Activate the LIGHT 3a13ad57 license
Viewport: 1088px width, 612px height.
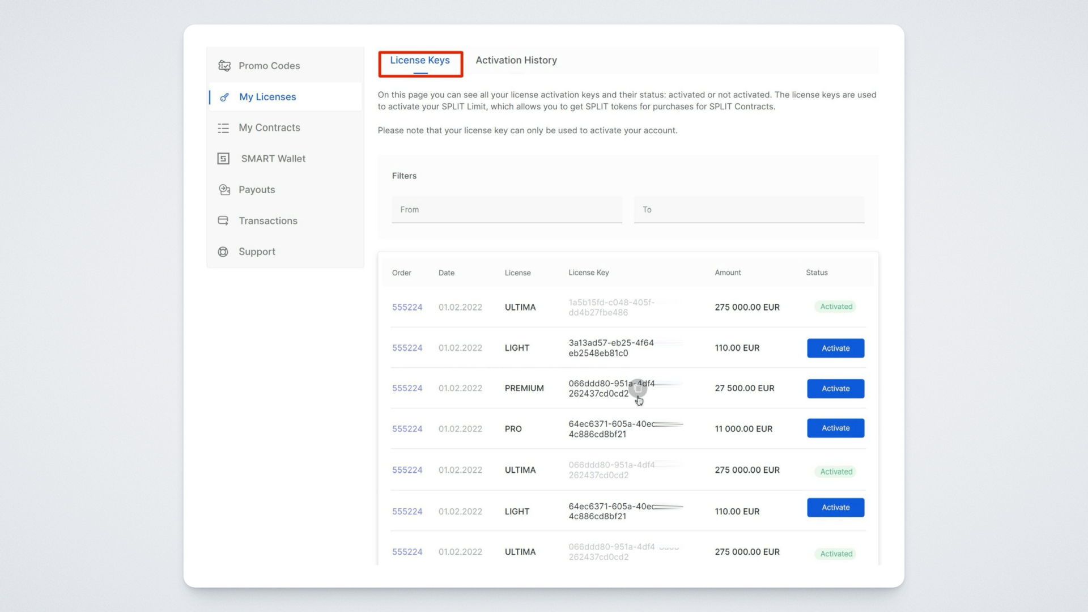click(x=835, y=348)
